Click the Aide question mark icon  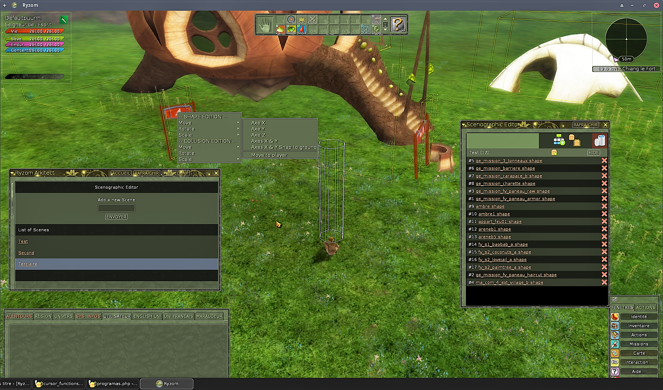[x=615, y=371]
